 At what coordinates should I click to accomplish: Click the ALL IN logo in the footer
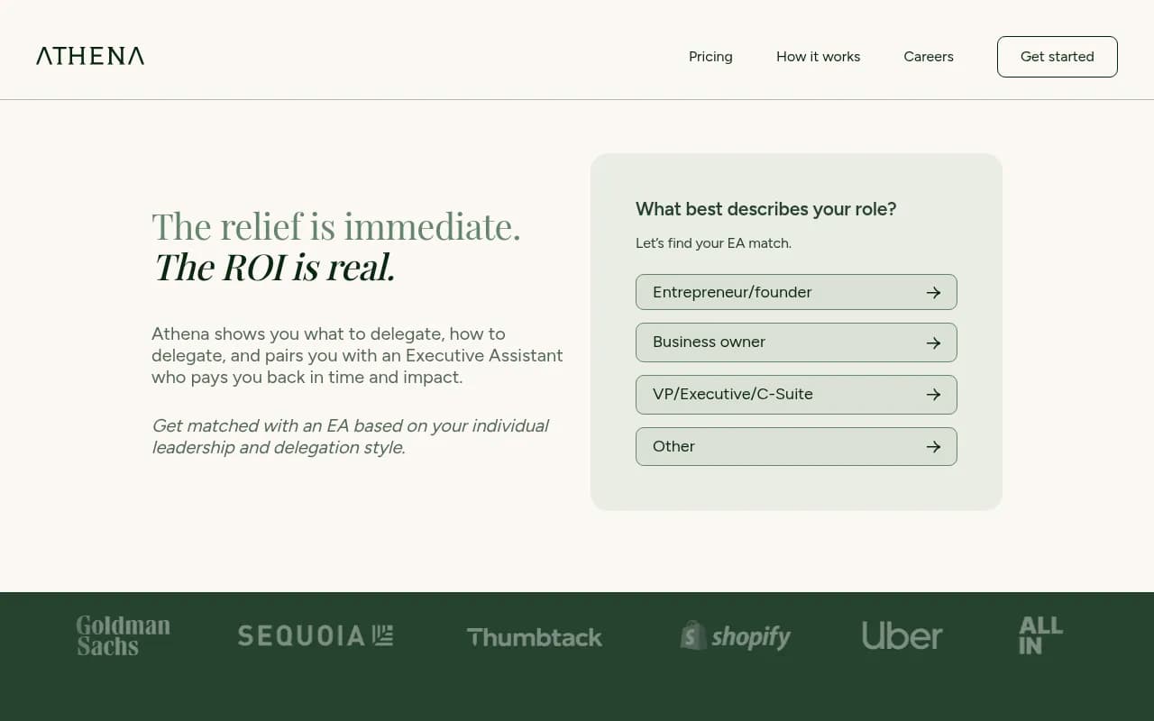[x=1039, y=634]
